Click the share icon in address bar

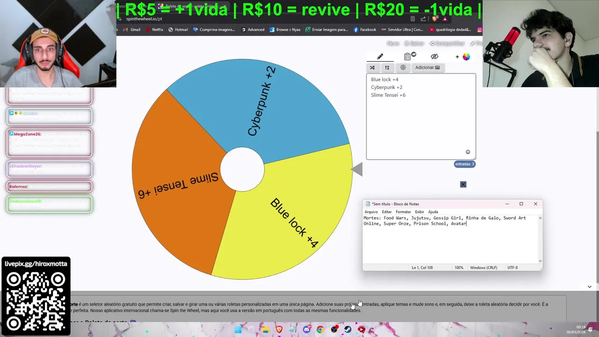[424, 19]
